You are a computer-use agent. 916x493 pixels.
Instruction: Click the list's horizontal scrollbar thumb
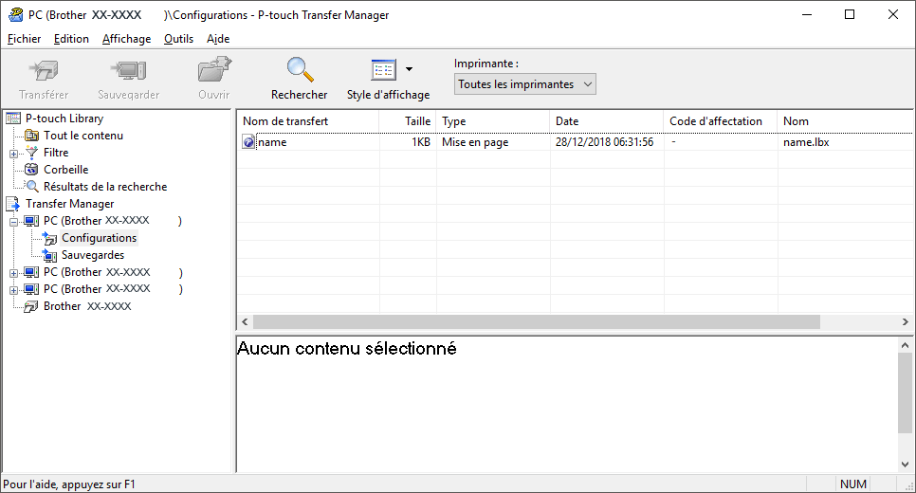coord(537,321)
